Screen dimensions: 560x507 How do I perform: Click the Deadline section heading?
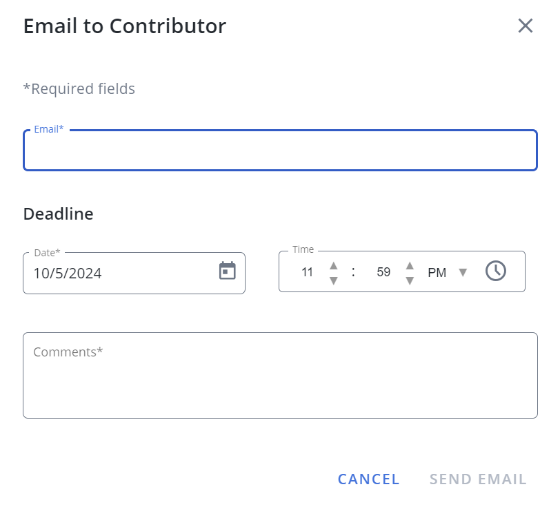pos(58,214)
